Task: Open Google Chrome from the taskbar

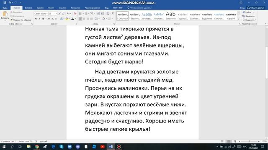Action: pos(37,147)
